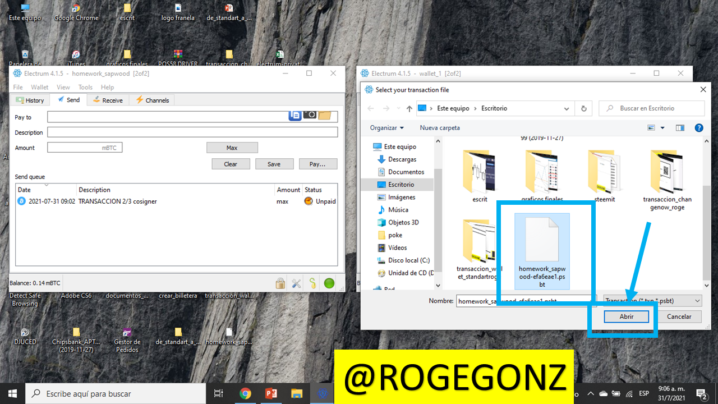Open the Transaction file type dropdown
Screen dimensions: 718x404
pyautogui.click(x=653, y=301)
